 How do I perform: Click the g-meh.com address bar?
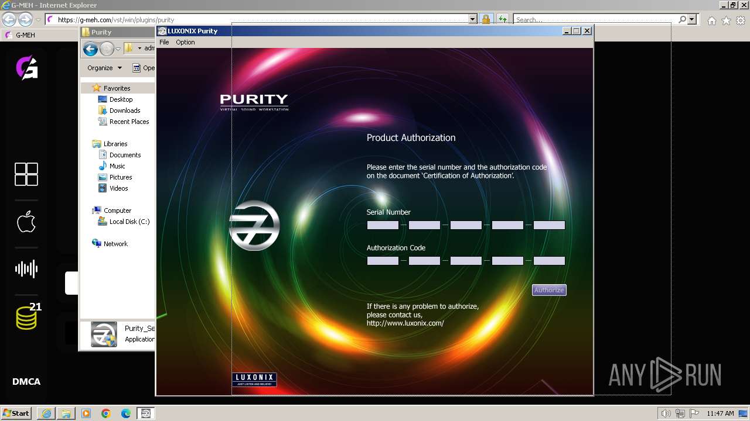(x=258, y=19)
